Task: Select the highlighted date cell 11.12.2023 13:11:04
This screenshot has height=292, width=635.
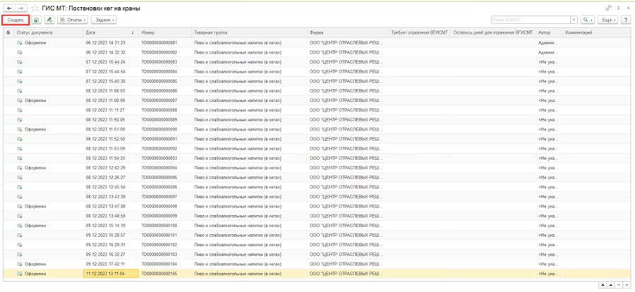Action: click(x=111, y=274)
